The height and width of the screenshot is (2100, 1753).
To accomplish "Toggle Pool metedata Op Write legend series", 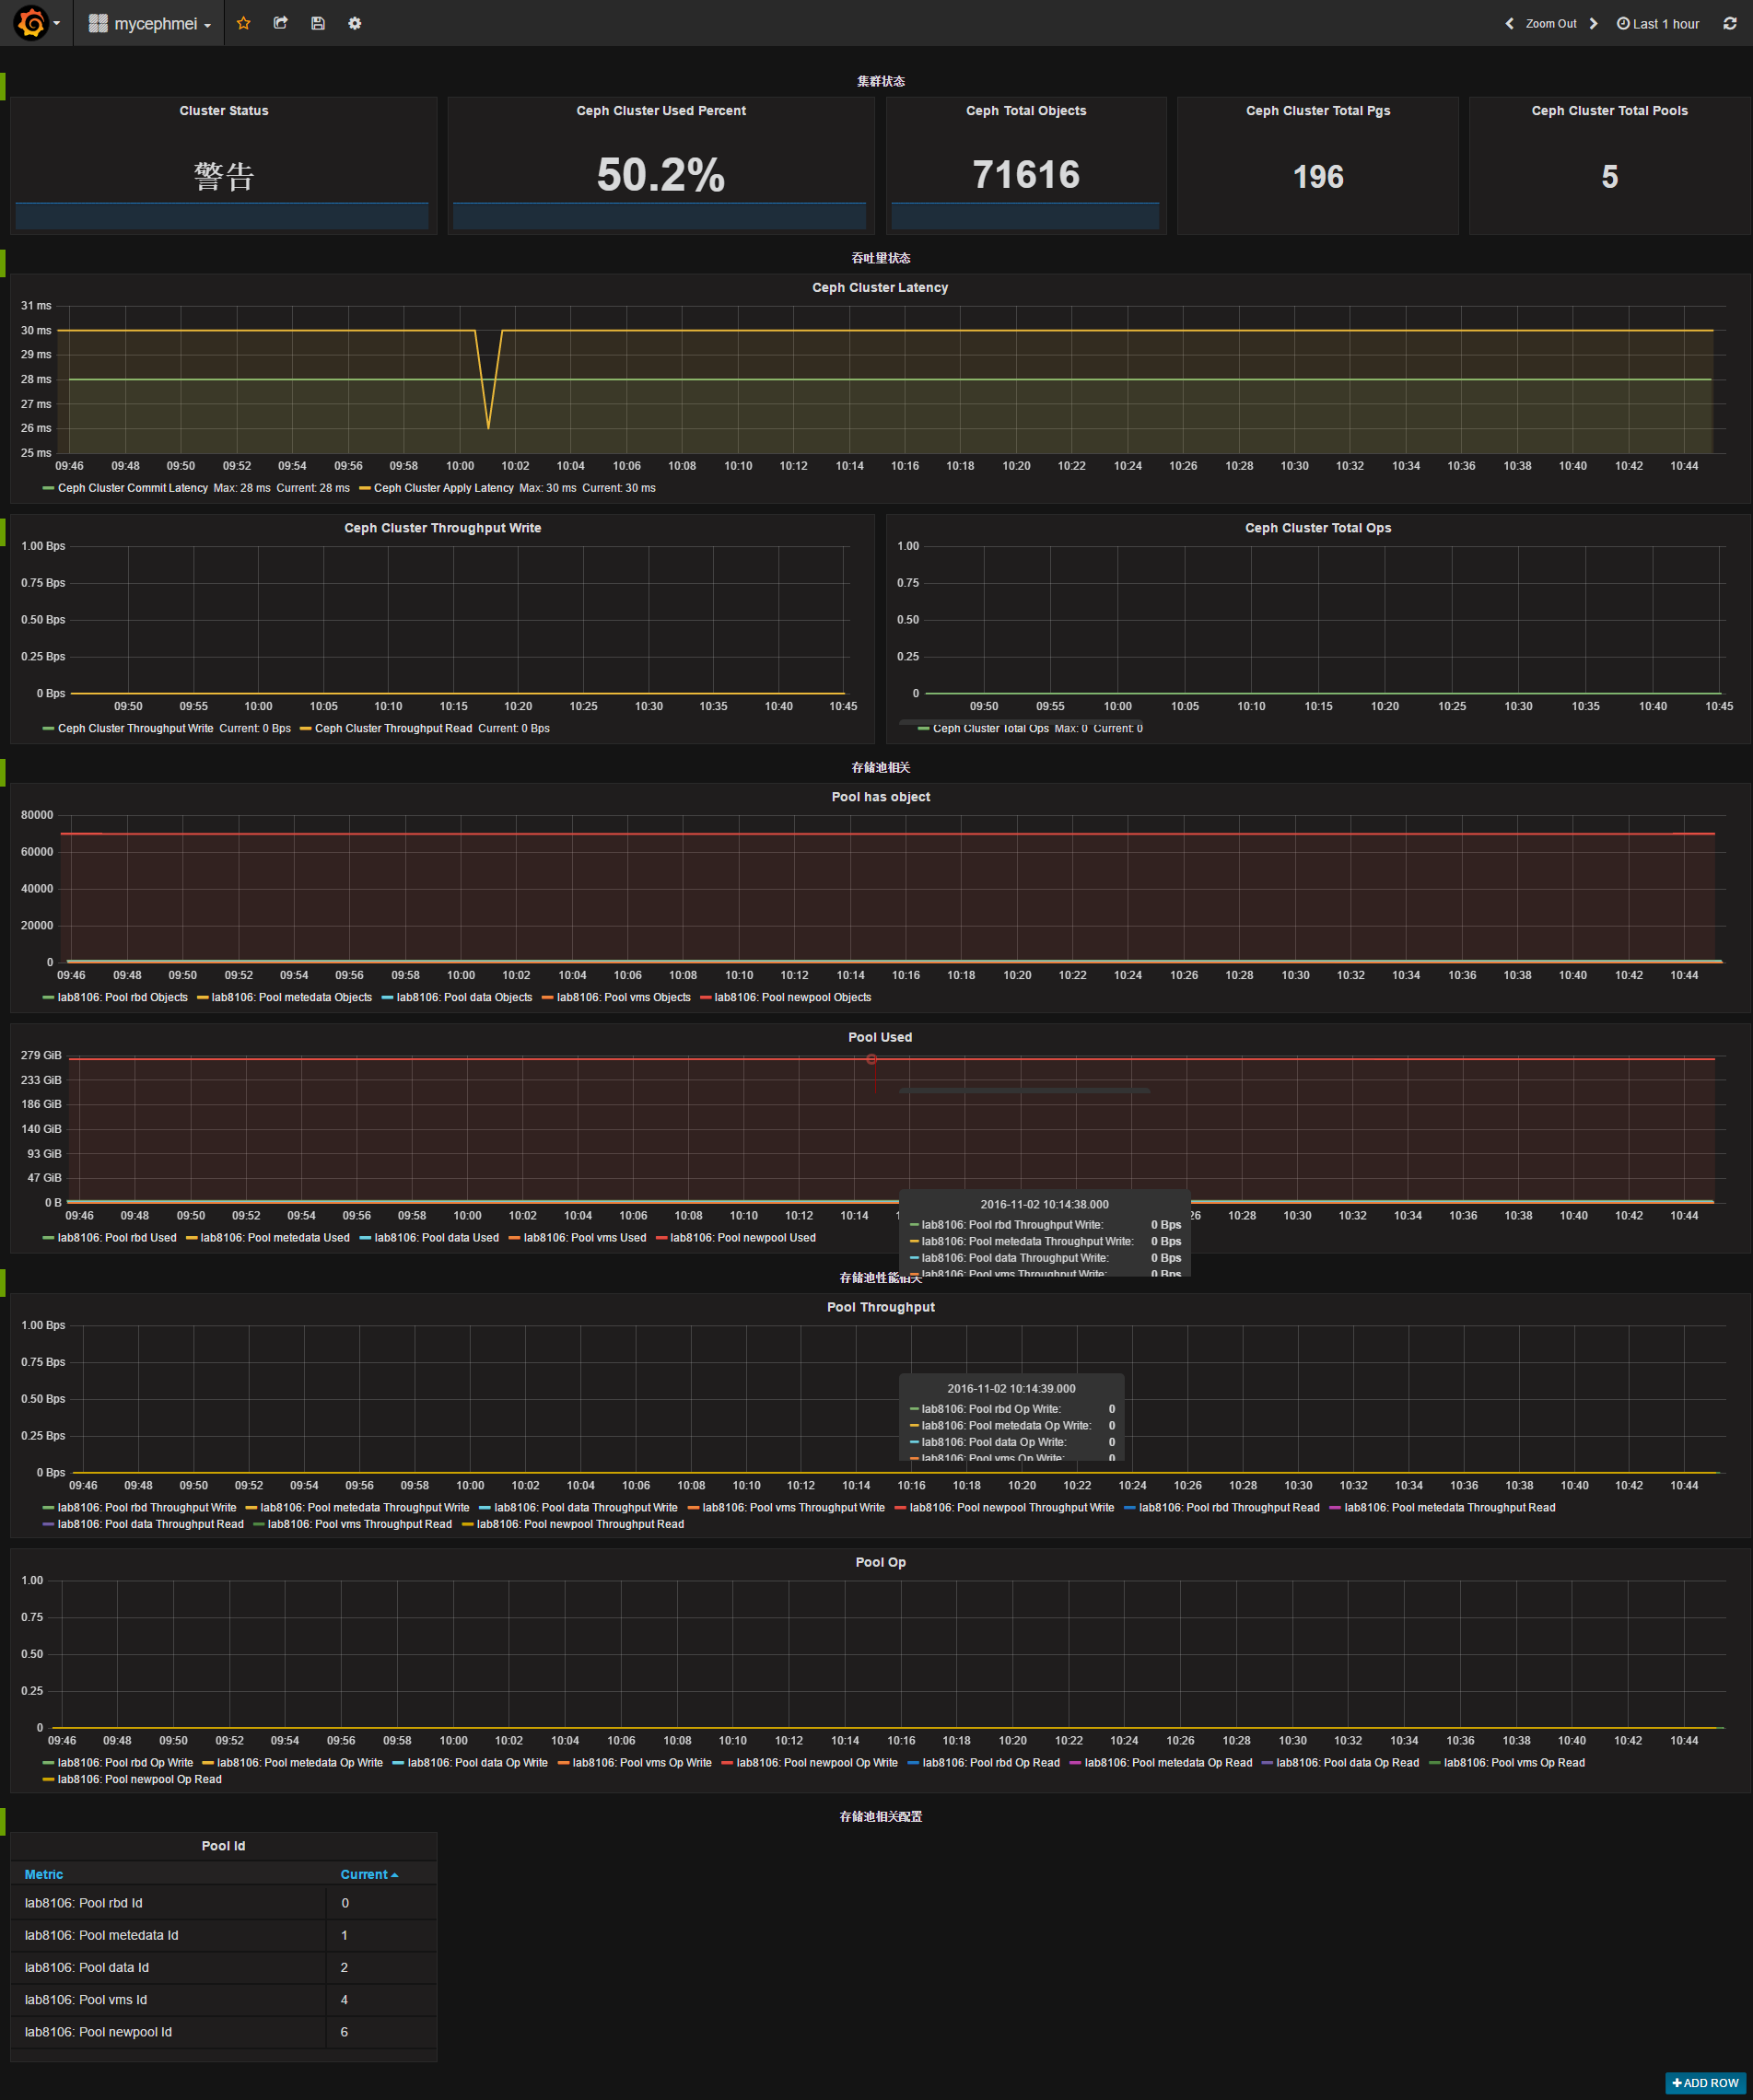I will click(300, 1762).
